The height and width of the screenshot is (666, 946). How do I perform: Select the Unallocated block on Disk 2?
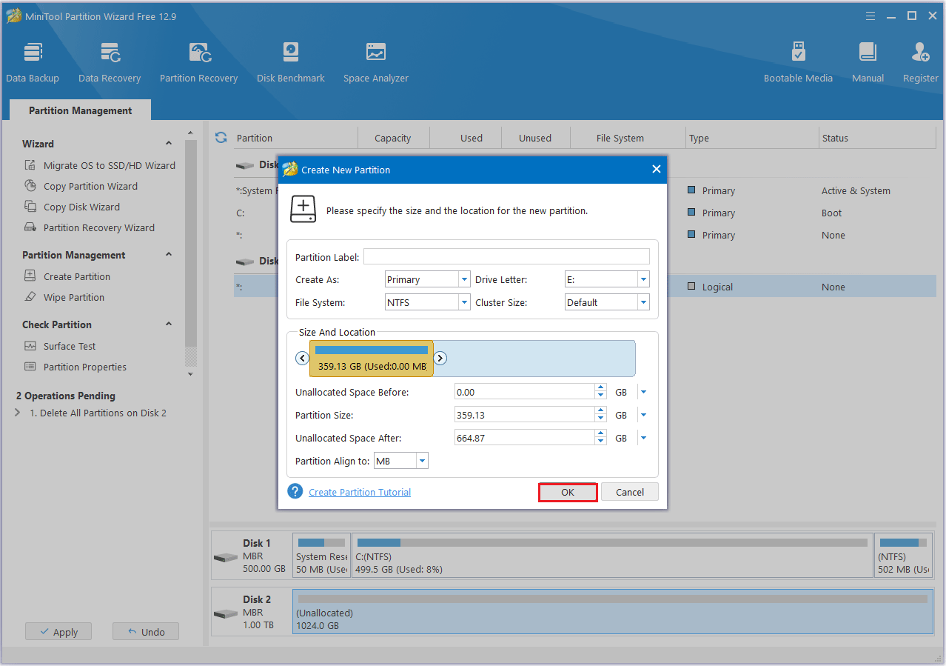613,611
